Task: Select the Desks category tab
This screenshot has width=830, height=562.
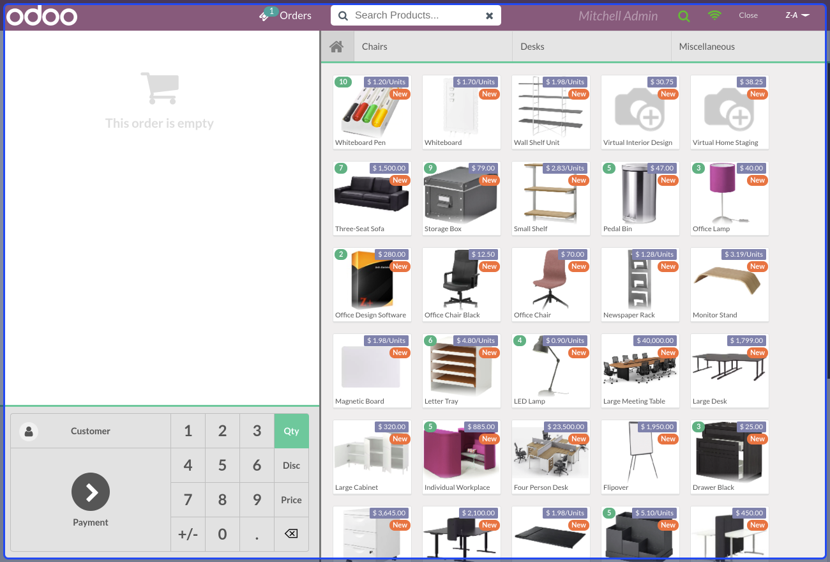Action: [x=591, y=47]
